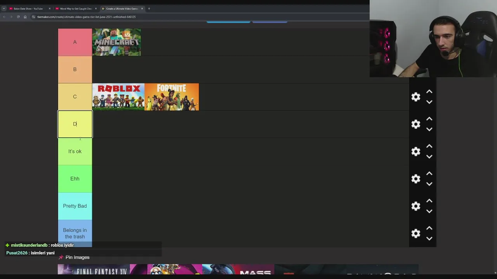The height and width of the screenshot is (279, 497).
Task: Move tier C row up
Action: [429, 92]
